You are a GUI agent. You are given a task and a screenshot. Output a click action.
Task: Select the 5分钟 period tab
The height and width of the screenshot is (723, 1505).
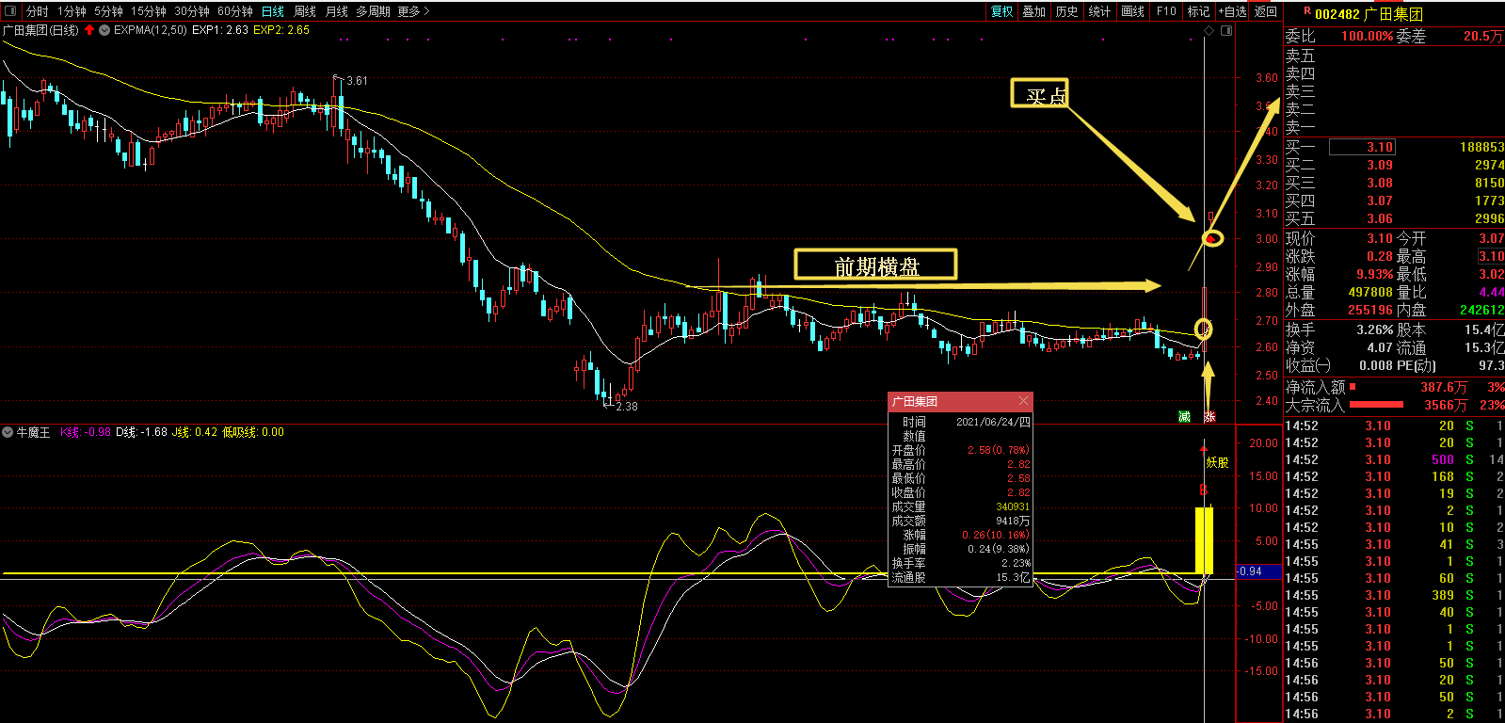pos(108,11)
